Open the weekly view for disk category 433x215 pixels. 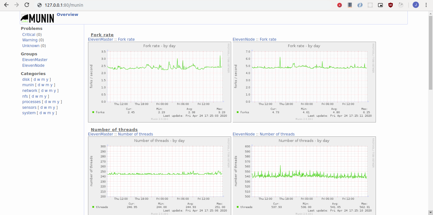click(x=39, y=80)
